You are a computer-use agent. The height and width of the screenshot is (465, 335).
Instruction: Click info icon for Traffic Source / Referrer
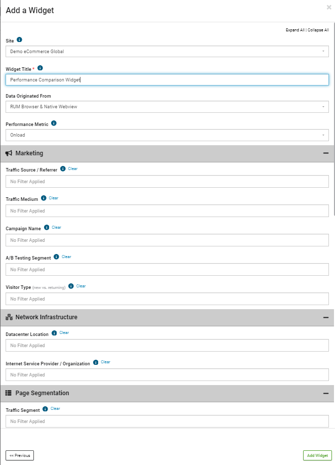(x=63, y=168)
